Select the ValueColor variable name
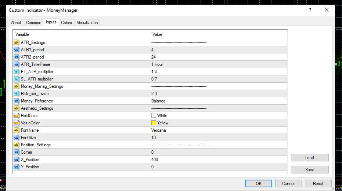The width and height of the screenshot is (342, 191). click(30, 123)
